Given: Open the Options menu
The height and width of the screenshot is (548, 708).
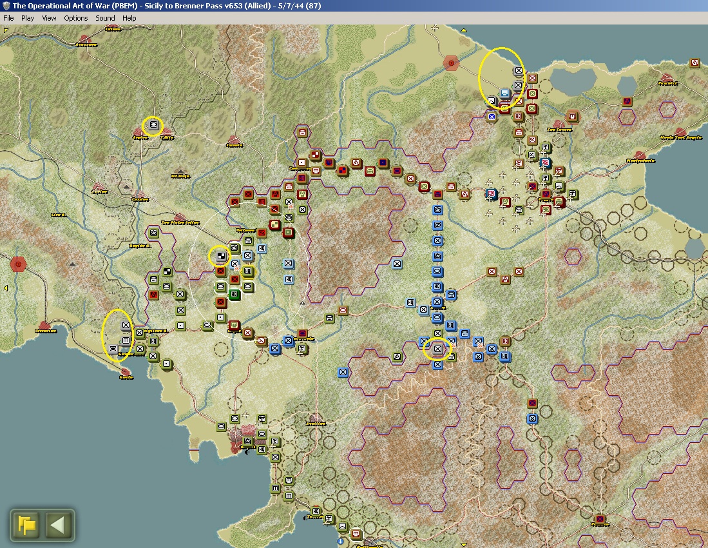Looking at the screenshot, I should coord(76,18).
